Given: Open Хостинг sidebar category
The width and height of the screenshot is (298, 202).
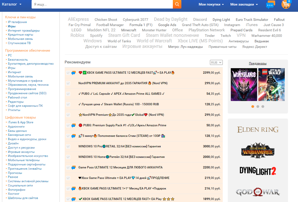Looking at the screenshot, I should coord(14,194).
